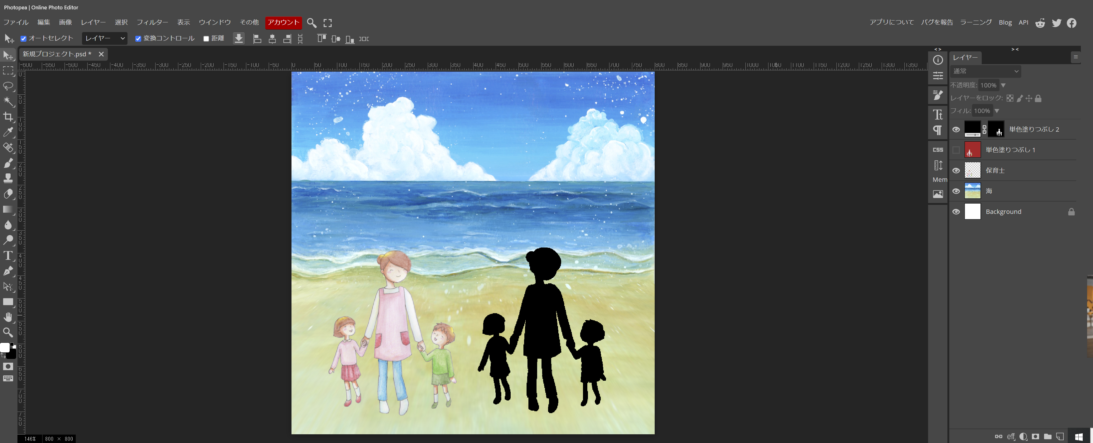Open the 通常 blend mode dropdown

click(x=985, y=71)
